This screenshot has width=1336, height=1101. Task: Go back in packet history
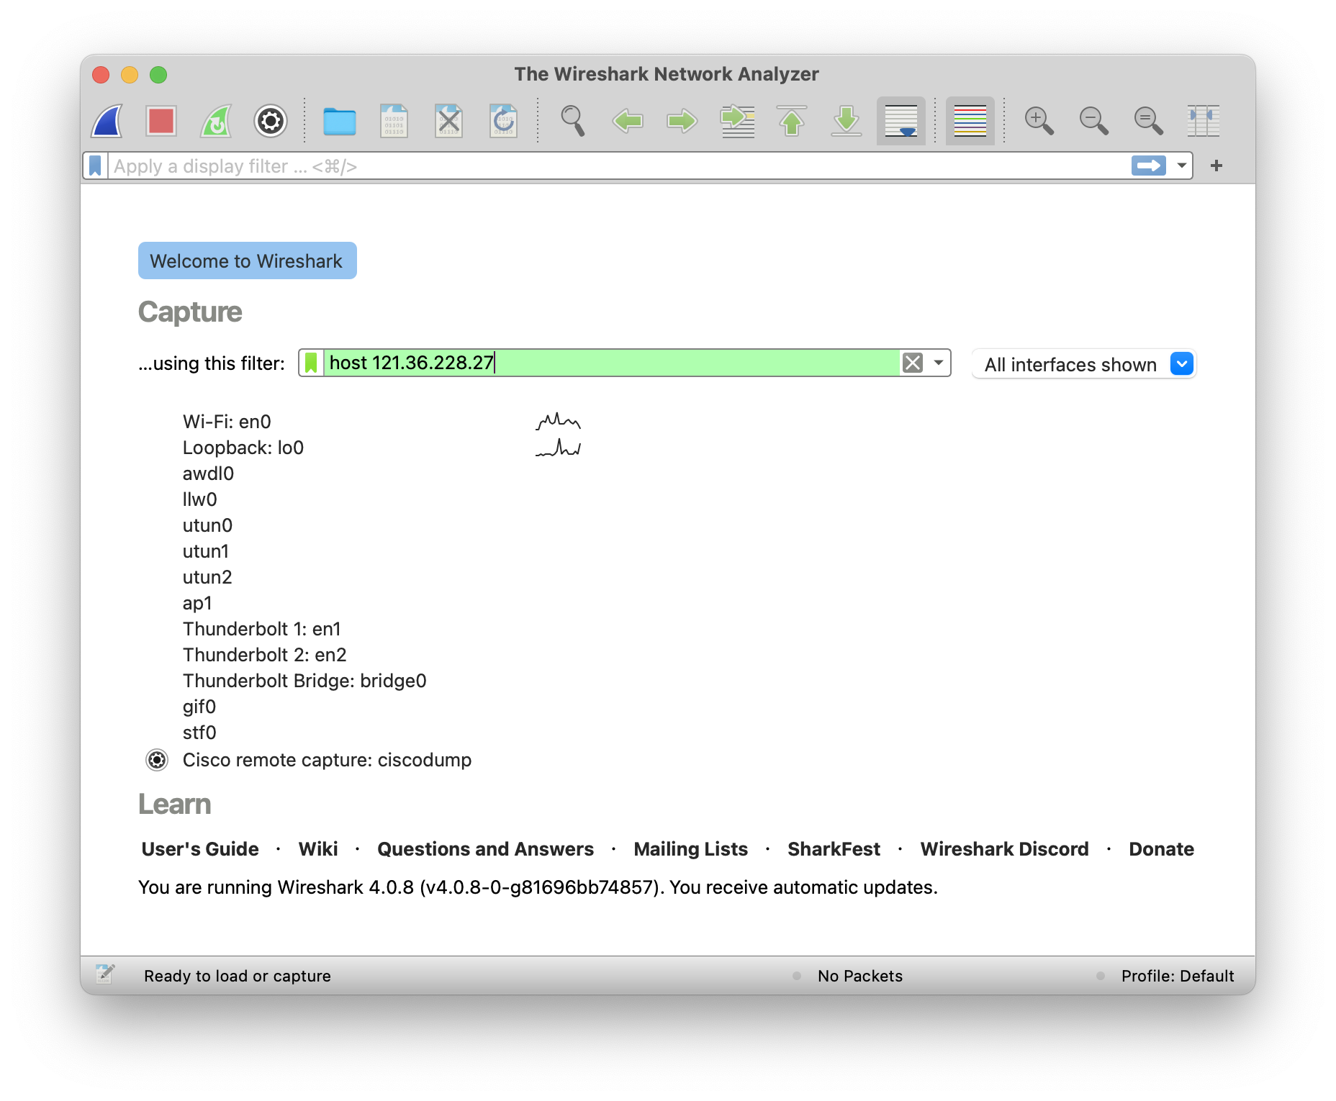(628, 121)
